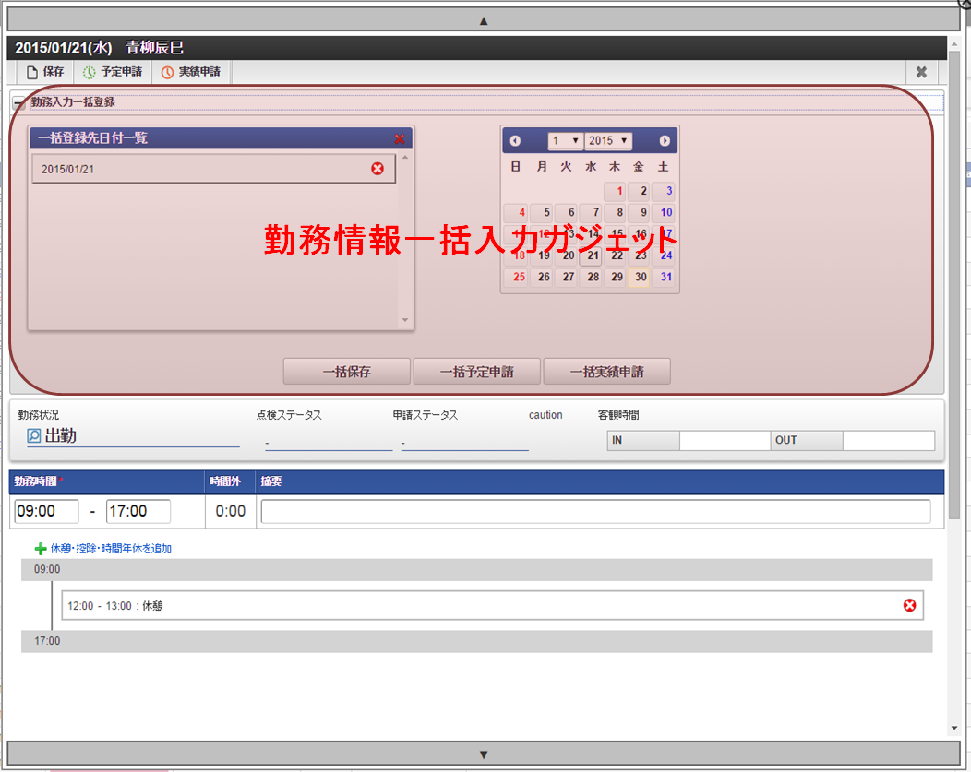Viewport: 971px width, 772px height.
Task: Go to previous month in calendar
Action: point(515,141)
